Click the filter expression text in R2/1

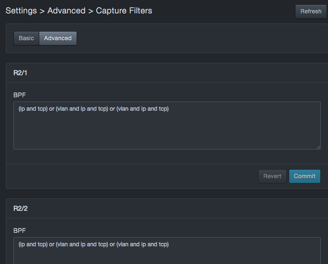tap(94, 109)
